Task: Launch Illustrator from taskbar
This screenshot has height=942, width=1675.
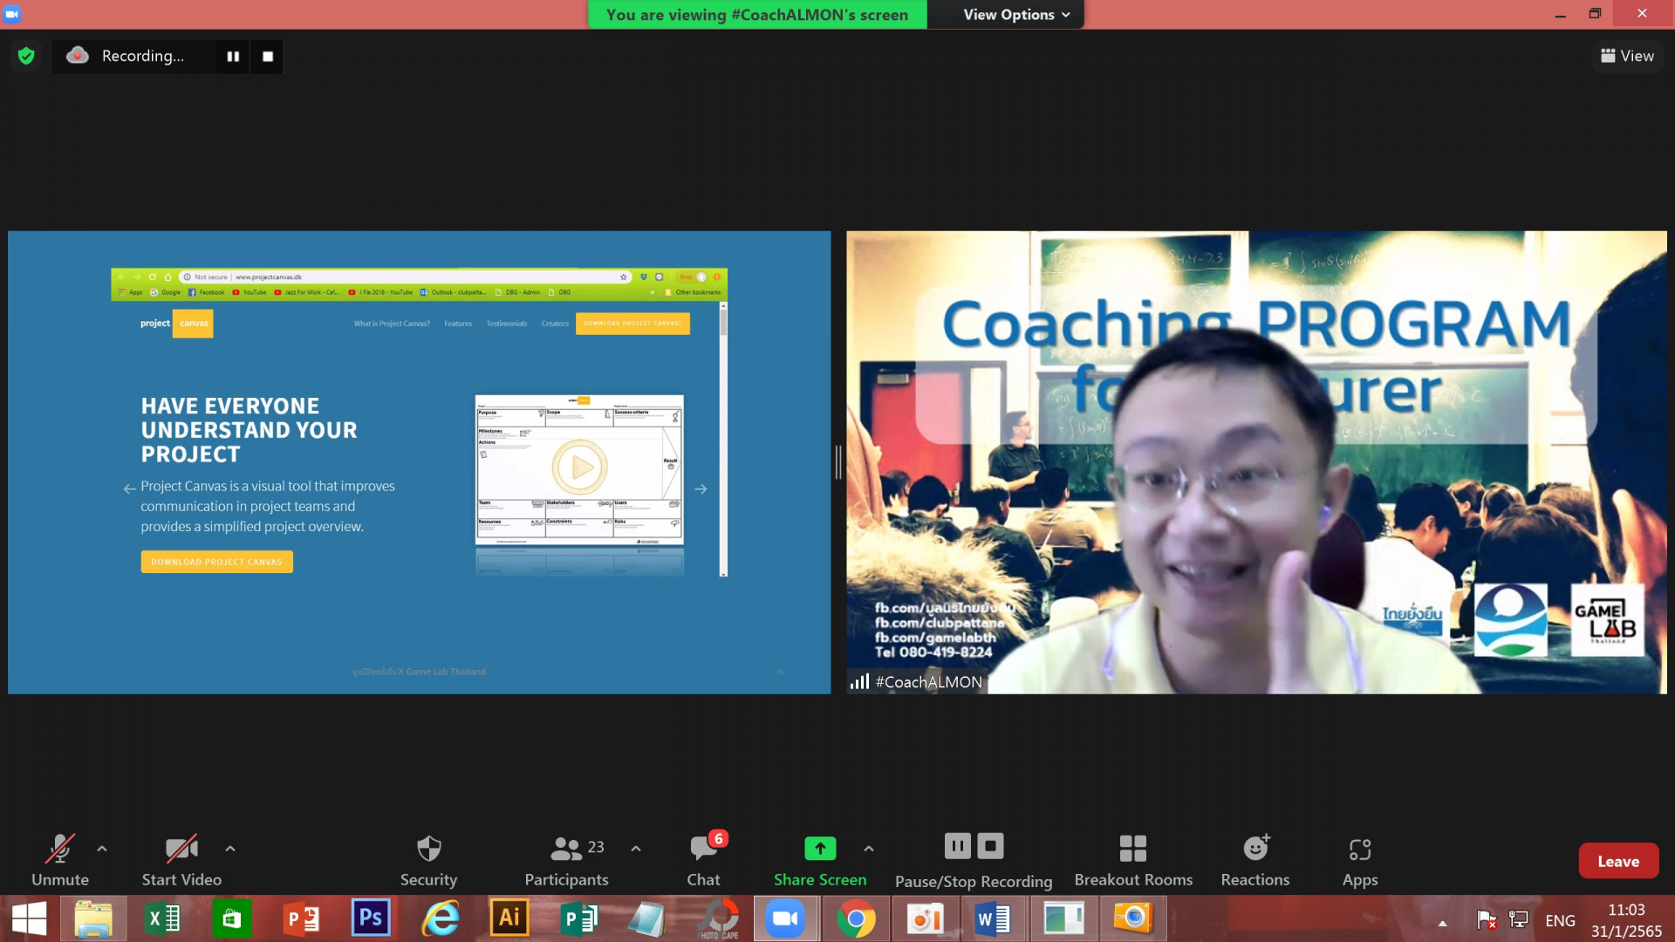Action: tap(509, 918)
